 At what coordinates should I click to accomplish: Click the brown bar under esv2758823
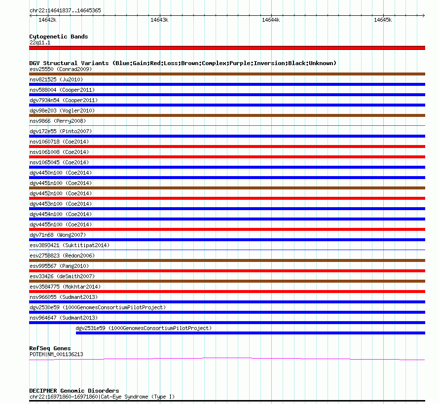click(x=227, y=260)
